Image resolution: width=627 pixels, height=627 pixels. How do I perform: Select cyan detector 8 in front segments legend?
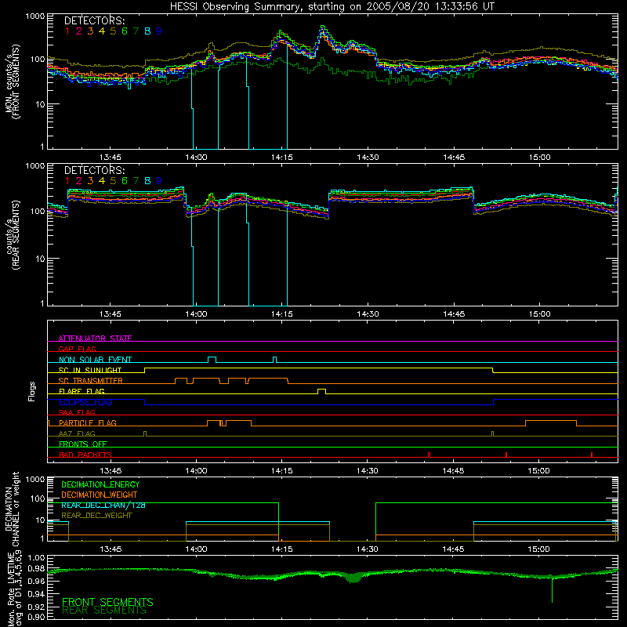point(147,31)
